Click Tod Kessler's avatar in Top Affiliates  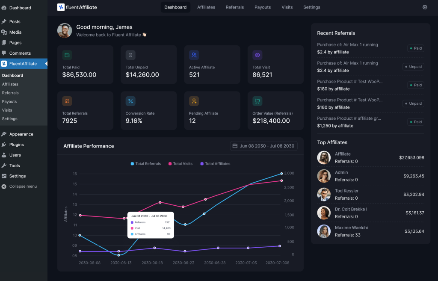click(x=324, y=194)
